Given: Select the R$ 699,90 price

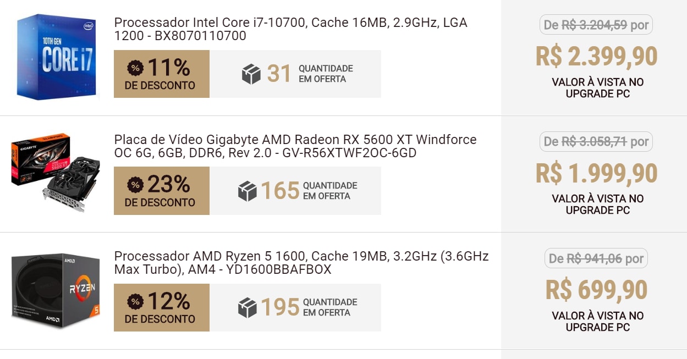Looking at the screenshot, I should pyautogui.click(x=597, y=290).
